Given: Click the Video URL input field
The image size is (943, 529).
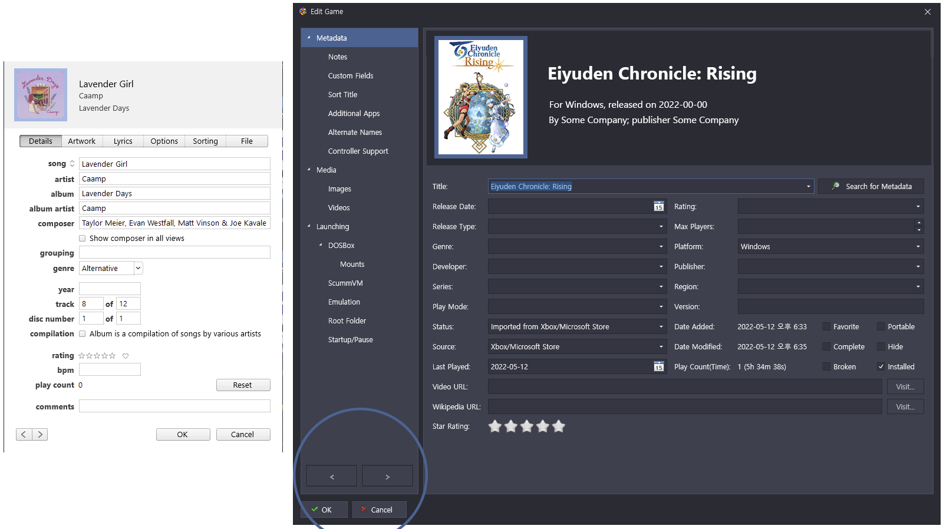Looking at the screenshot, I should [685, 387].
